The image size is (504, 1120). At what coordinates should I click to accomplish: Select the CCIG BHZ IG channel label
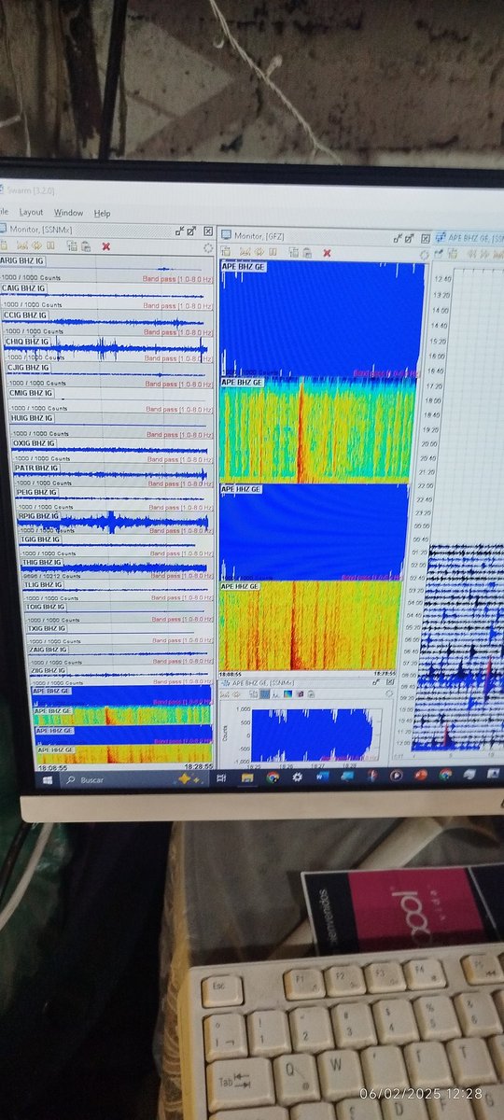(25, 315)
